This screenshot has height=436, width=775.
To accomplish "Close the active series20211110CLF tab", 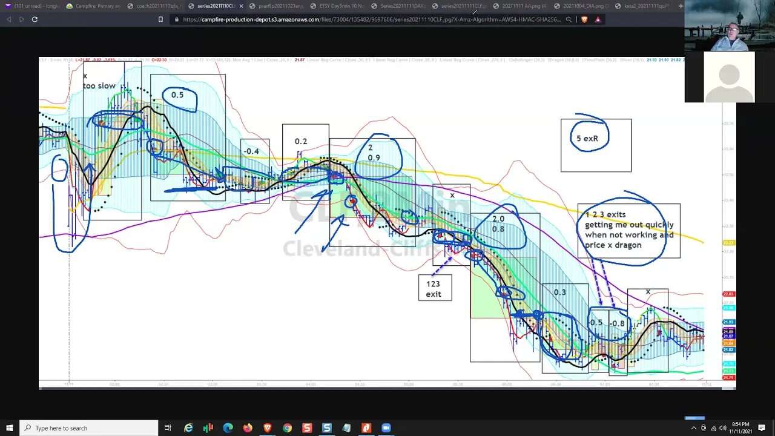I will pyautogui.click(x=241, y=6).
